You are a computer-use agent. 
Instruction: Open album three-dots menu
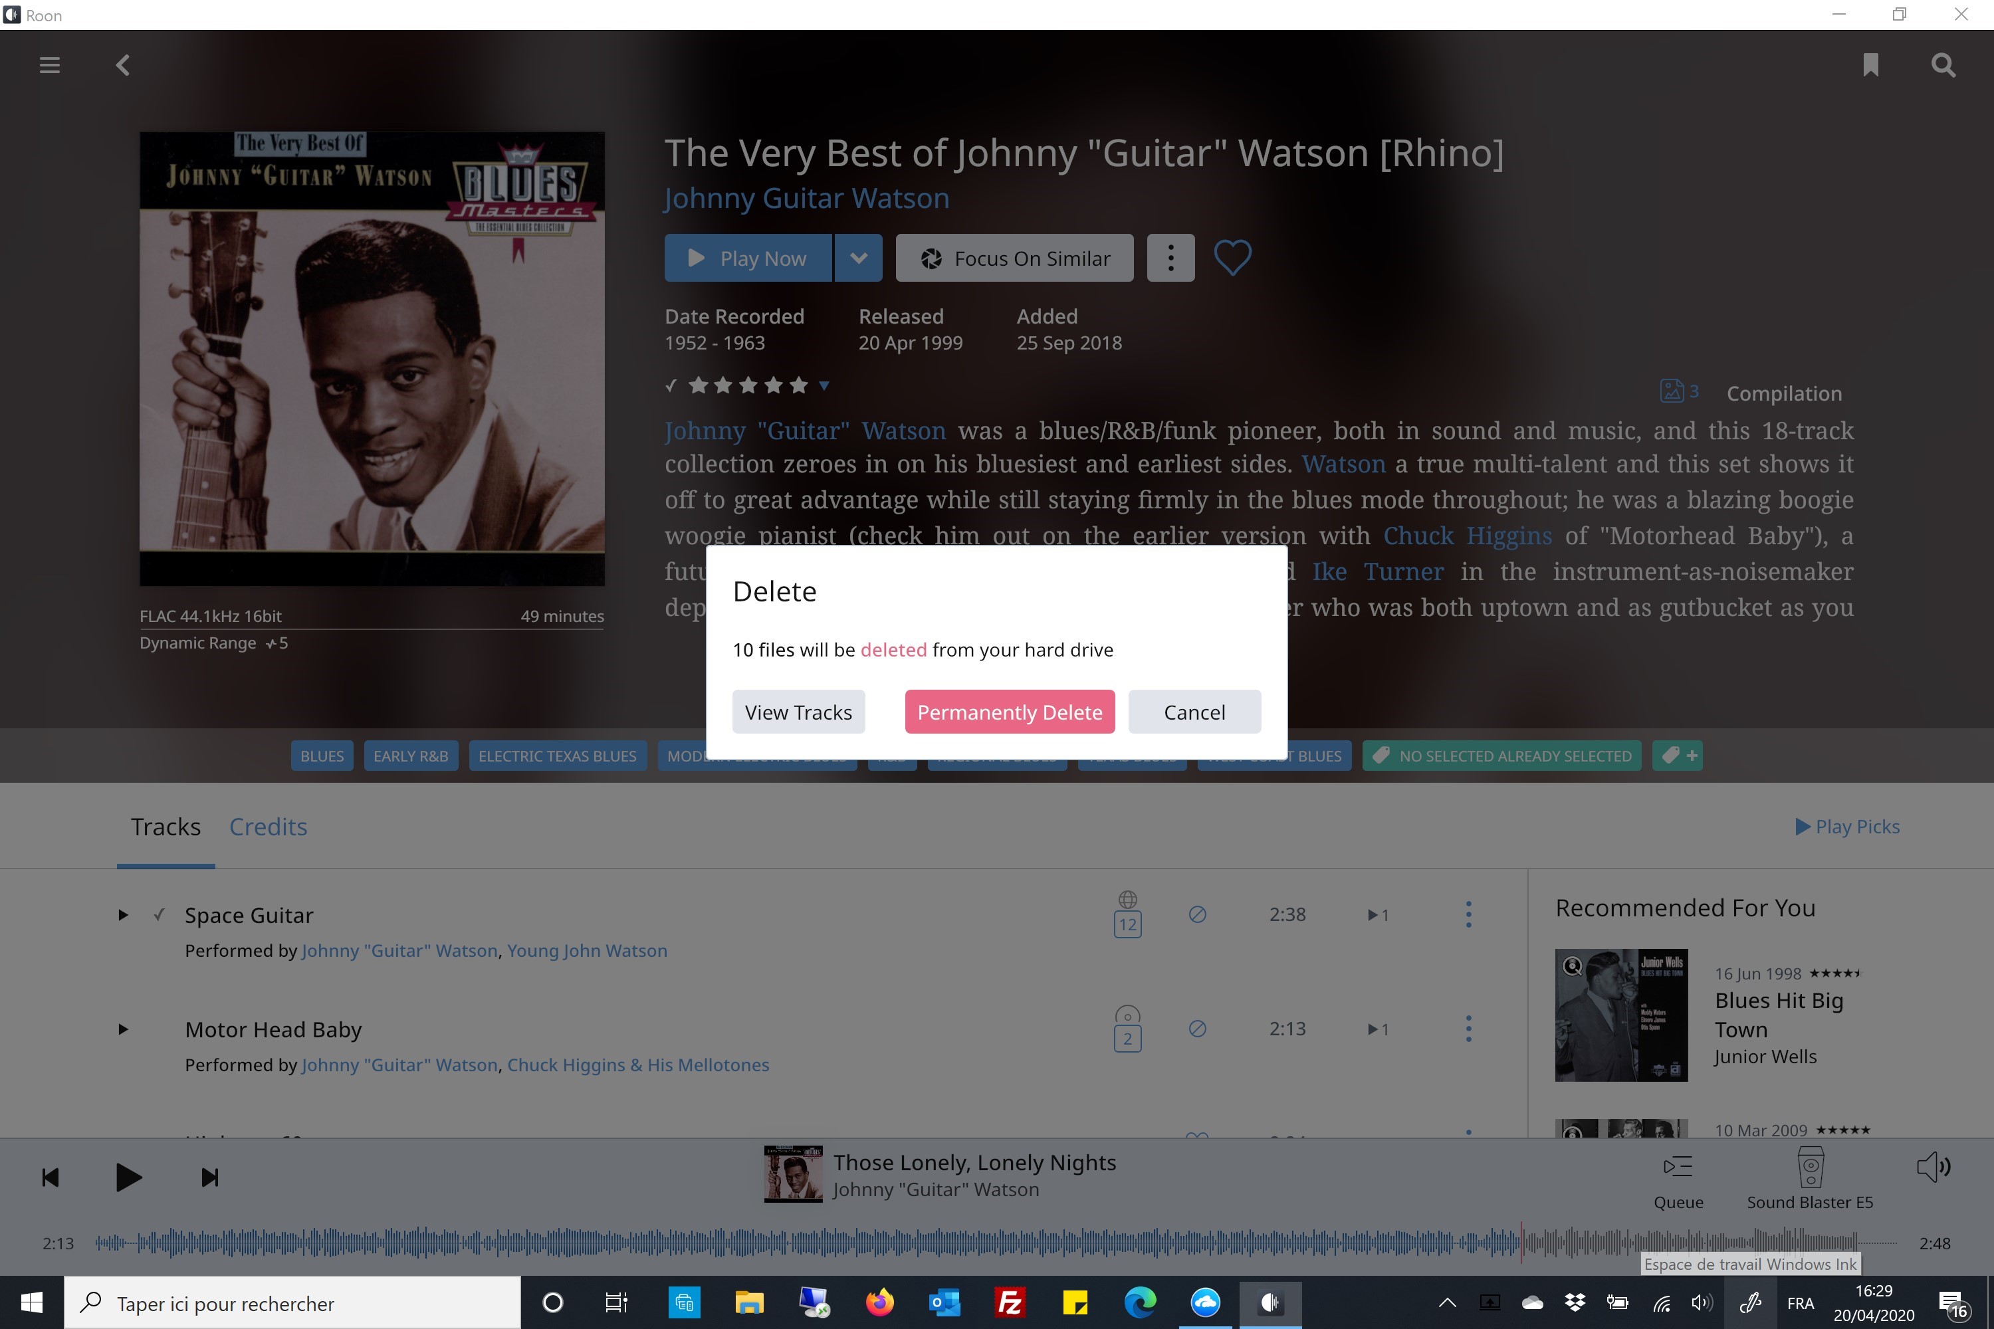click(x=1170, y=258)
